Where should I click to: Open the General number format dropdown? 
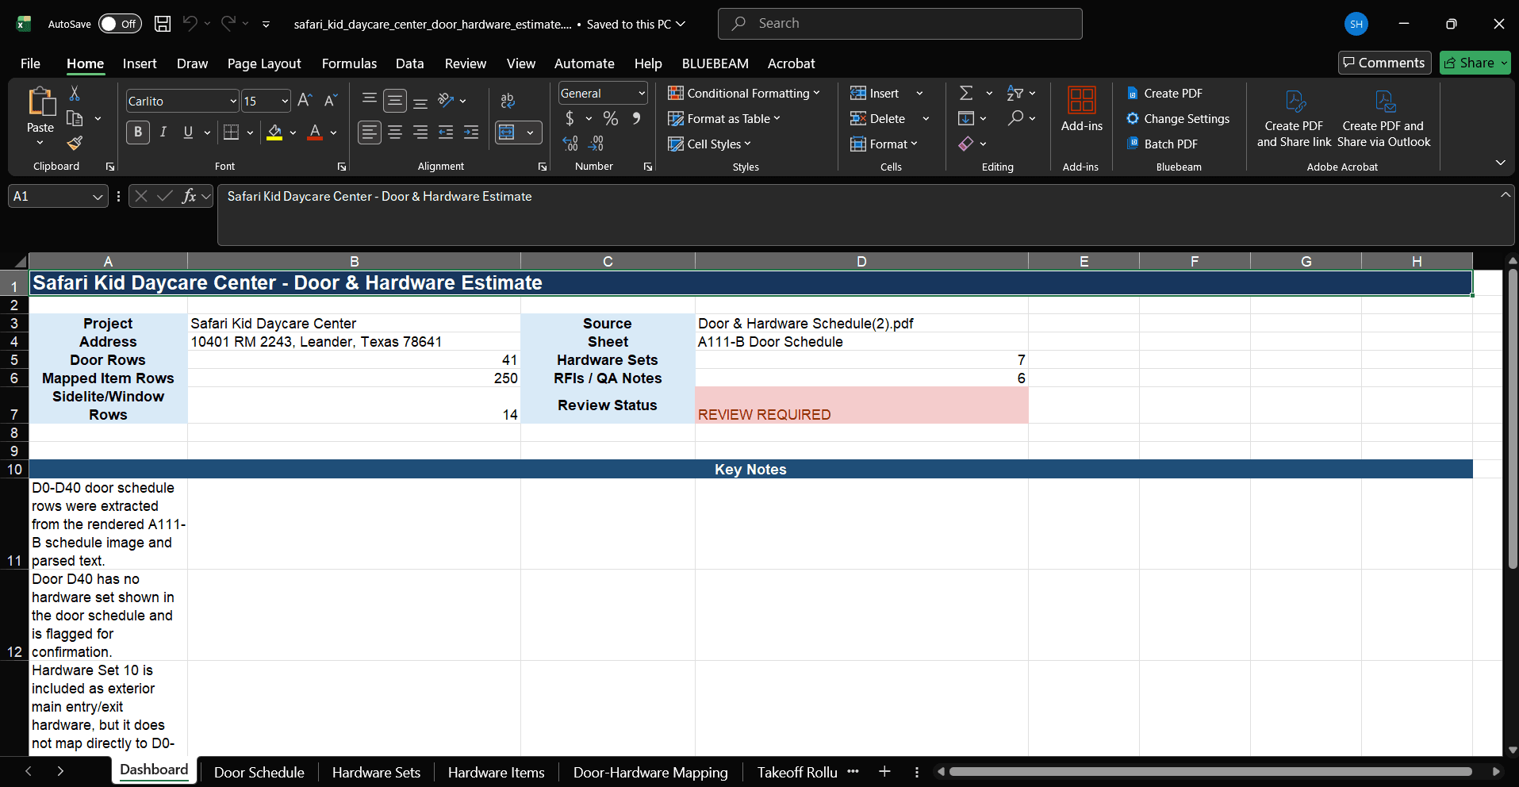click(x=642, y=94)
